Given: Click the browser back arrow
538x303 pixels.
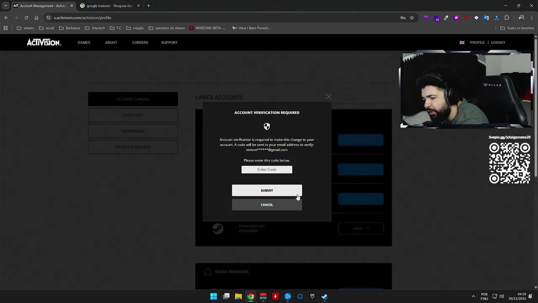Looking at the screenshot, I should pos(6,18).
